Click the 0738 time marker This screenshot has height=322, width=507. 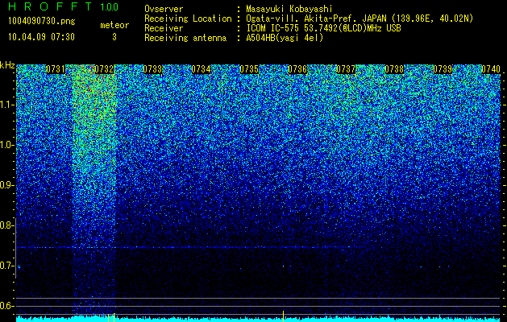point(394,69)
